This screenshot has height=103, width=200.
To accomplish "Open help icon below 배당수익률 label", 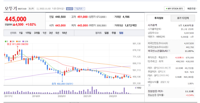I will pos(149,85).
